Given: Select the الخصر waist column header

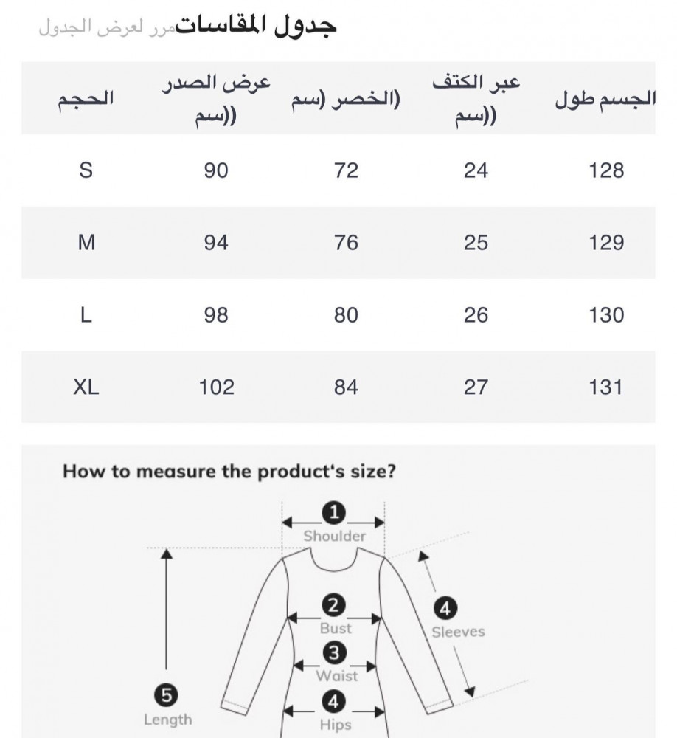Looking at the screenshot, I should point(346,100).
